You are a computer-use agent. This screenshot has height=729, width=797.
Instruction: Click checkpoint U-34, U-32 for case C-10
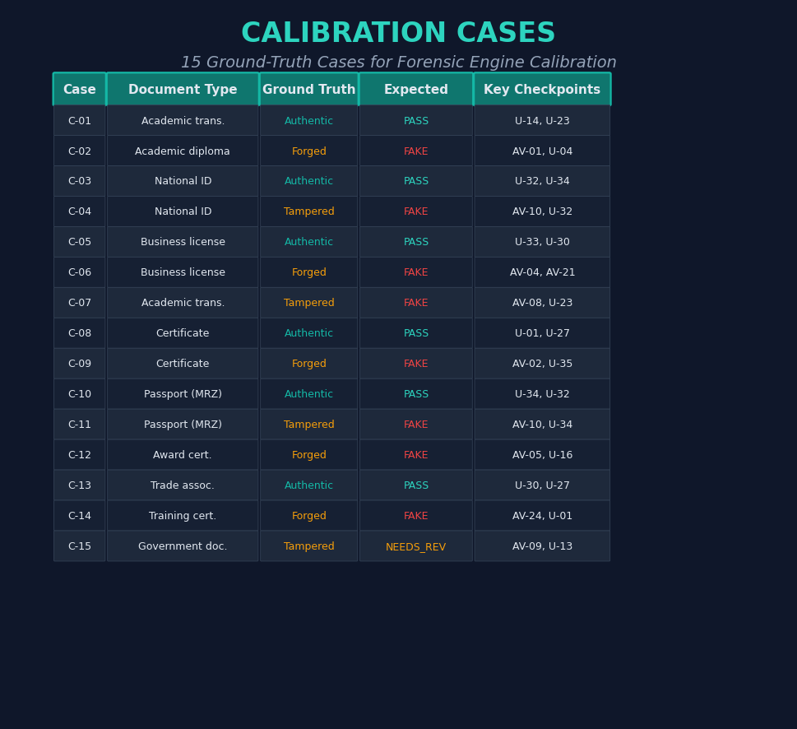click(542, 393)
